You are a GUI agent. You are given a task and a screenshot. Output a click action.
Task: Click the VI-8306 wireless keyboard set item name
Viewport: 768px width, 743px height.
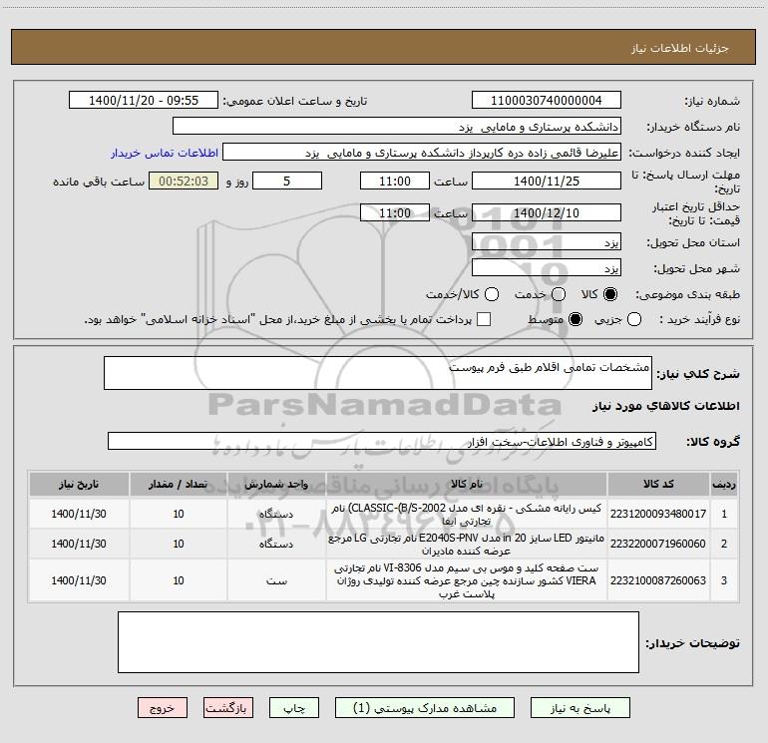467,580
